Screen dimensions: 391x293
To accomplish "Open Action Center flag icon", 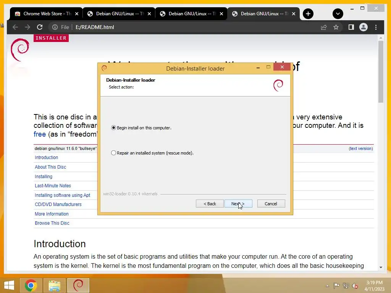I will (x=336, y=285).
